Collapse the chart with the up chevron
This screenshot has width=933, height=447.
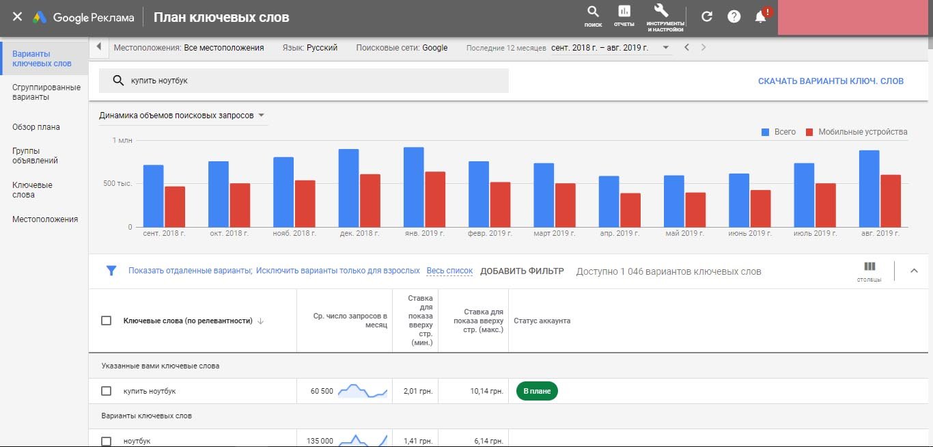pyautogui.click(x=914, y=271)
